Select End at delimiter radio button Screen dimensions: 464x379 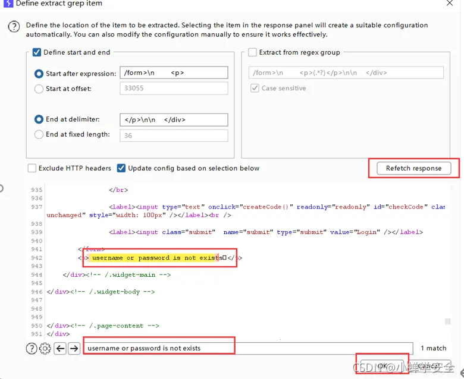click(x=39, y=119)
